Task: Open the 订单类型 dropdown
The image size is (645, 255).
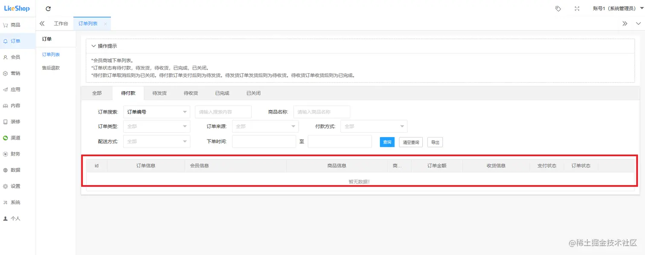Action: 157,126
